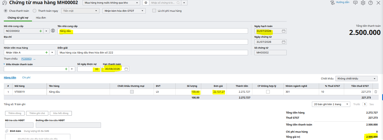Screen dimensions: 383x140
Task: Click the paperclip Đính kèm icon
Action: [x=7, y=131]
